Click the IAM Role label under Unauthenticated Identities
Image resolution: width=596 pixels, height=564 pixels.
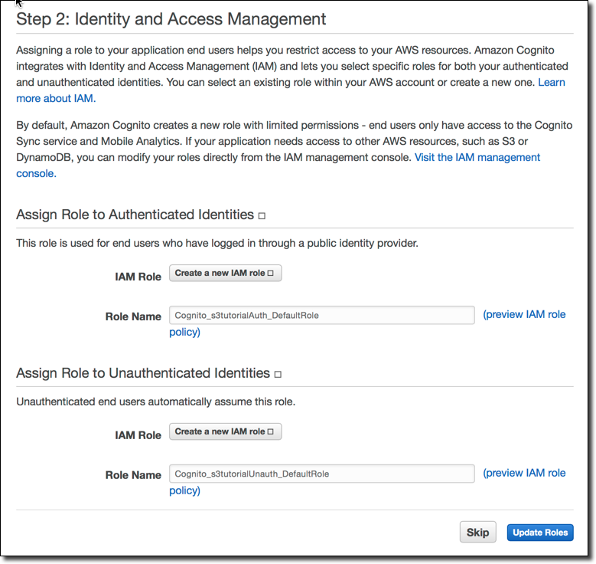click(138, 435)
